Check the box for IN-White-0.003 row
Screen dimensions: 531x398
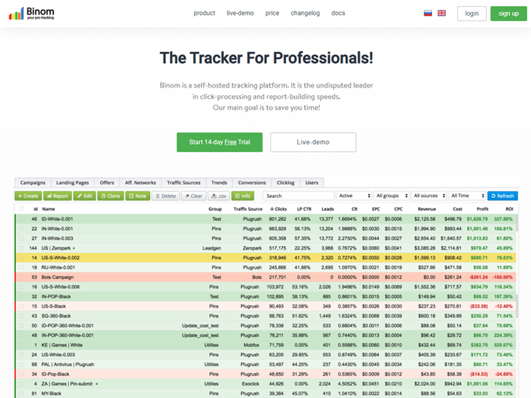click(22, 238)
